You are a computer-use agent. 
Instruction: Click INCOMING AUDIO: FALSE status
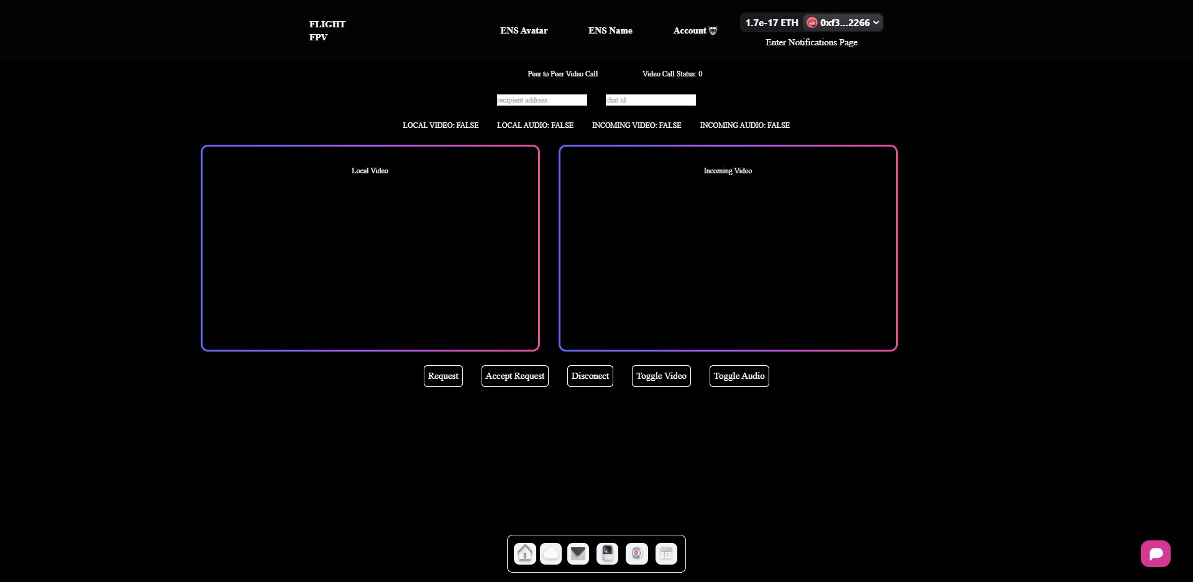pos(744,125)
